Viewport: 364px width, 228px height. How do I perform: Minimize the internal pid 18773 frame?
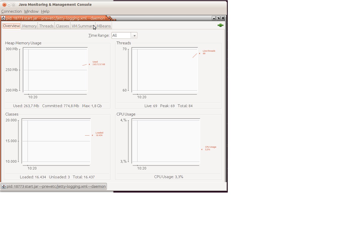pyautogui.click(x=214, y=18)
